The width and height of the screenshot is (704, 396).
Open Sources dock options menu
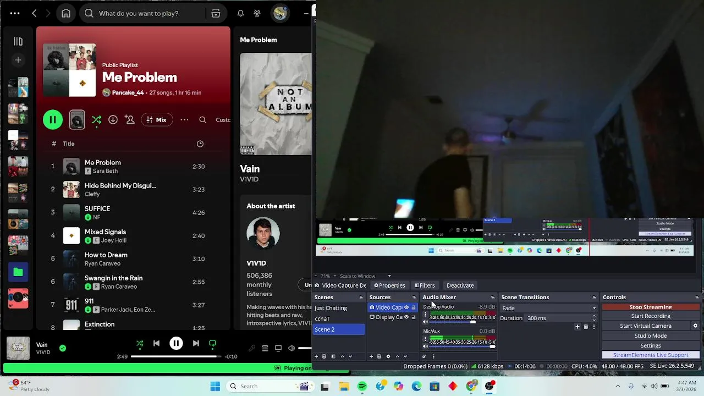(x=414, y=298)
